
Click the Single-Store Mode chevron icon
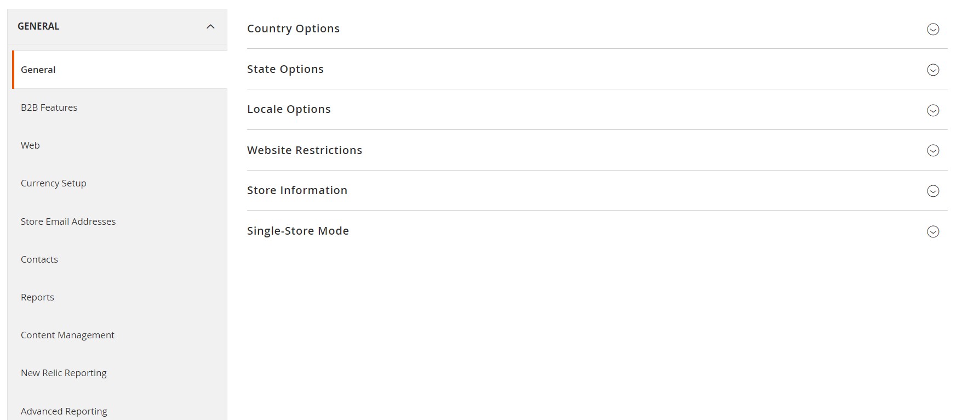[x=932, y=231]
